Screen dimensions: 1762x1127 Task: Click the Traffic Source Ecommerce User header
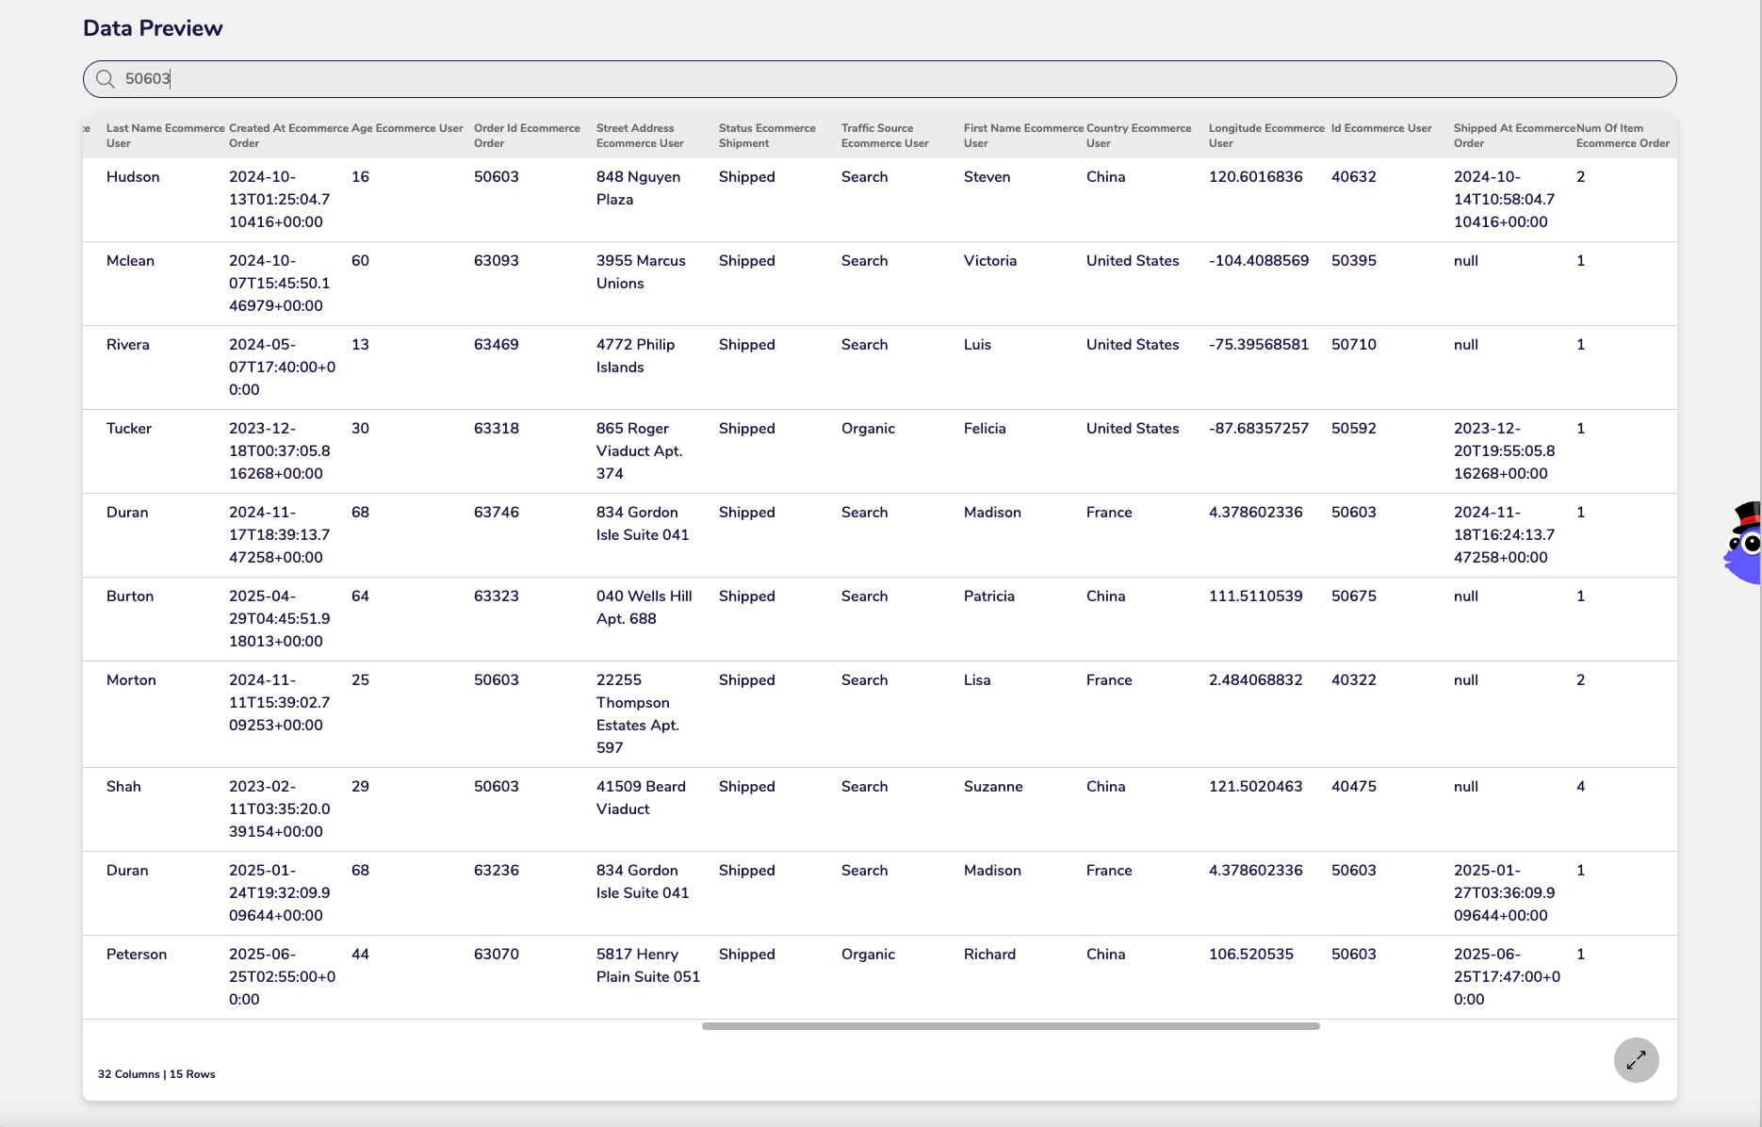(885, 136)
